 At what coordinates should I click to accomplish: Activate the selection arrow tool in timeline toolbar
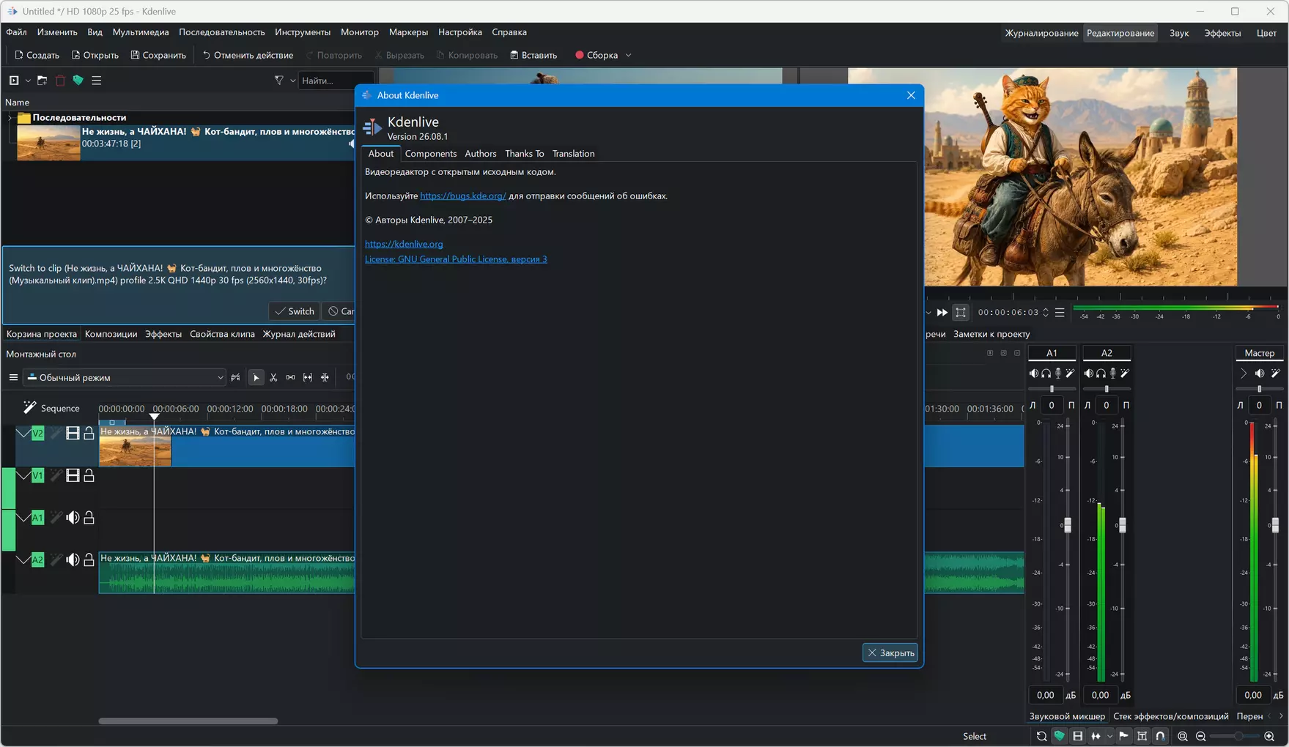(x=256, y=378)
